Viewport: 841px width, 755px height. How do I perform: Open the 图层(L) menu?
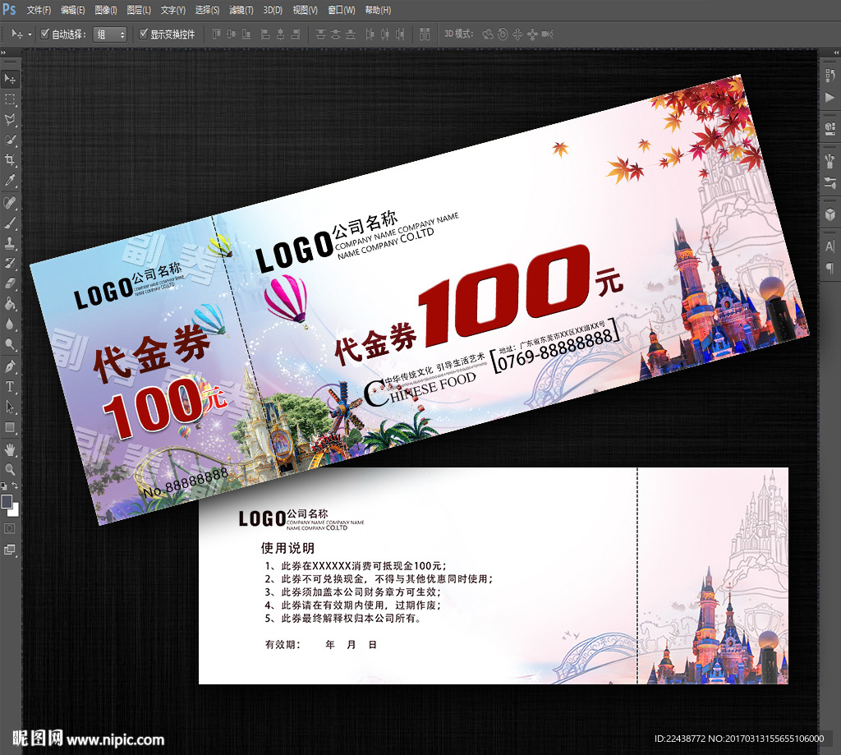pos(139,10)
